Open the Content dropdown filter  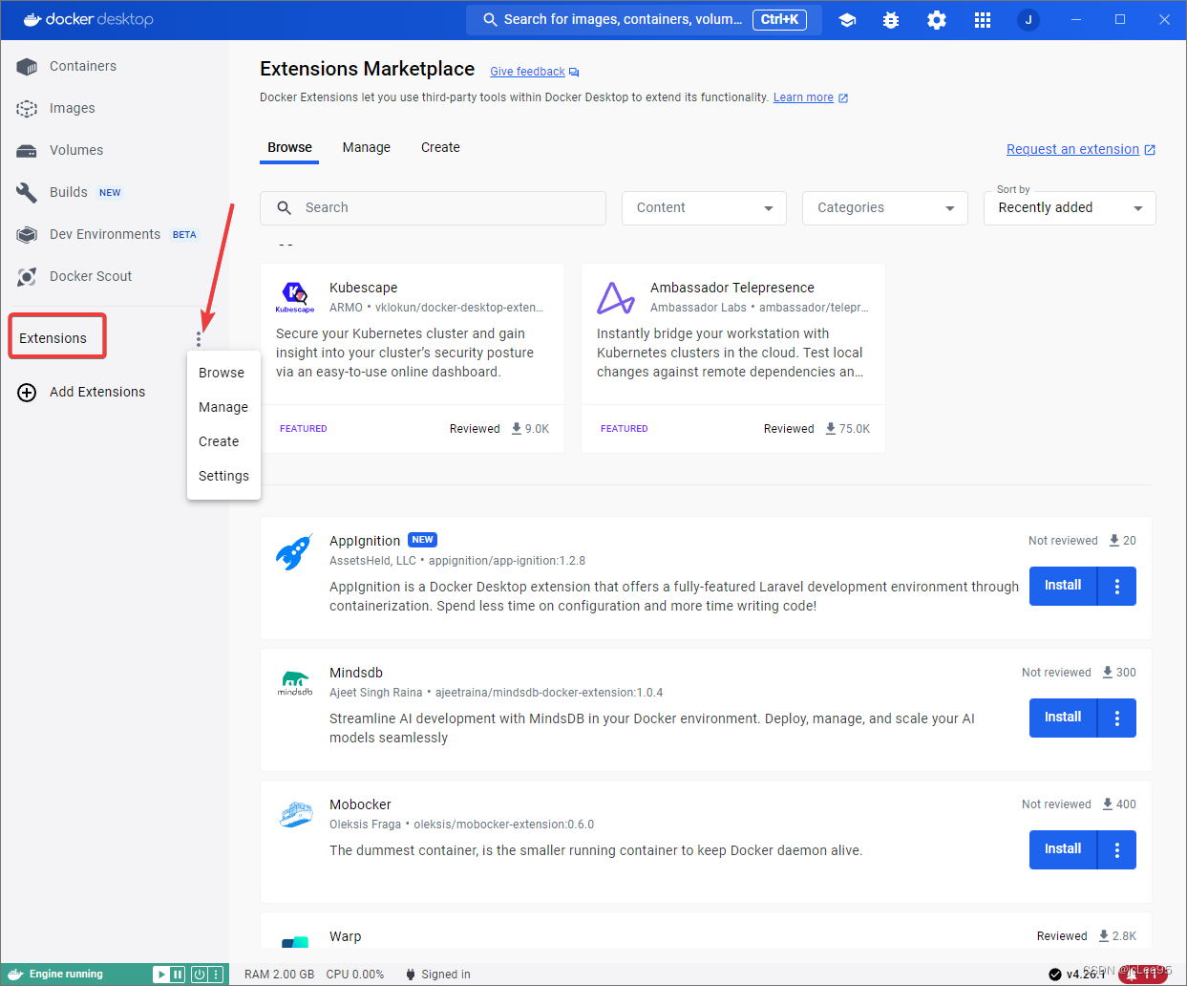pos(704,208)
